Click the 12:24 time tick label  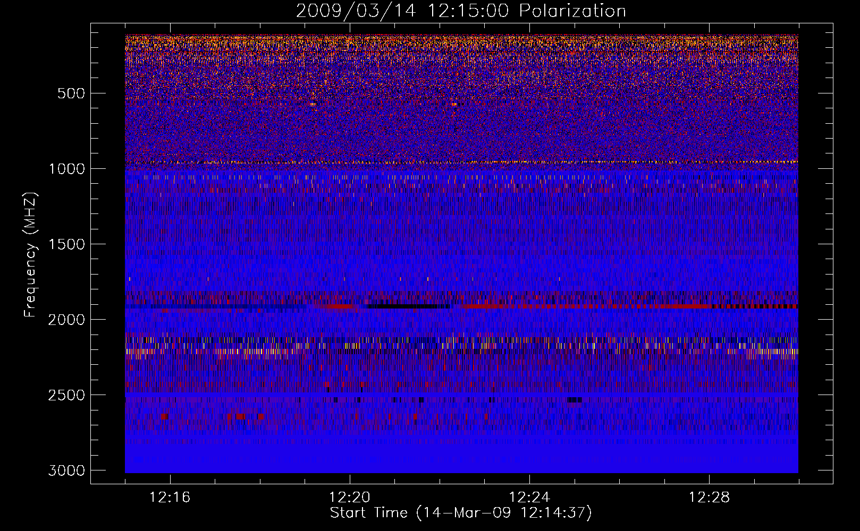click(x=529, y=498)
